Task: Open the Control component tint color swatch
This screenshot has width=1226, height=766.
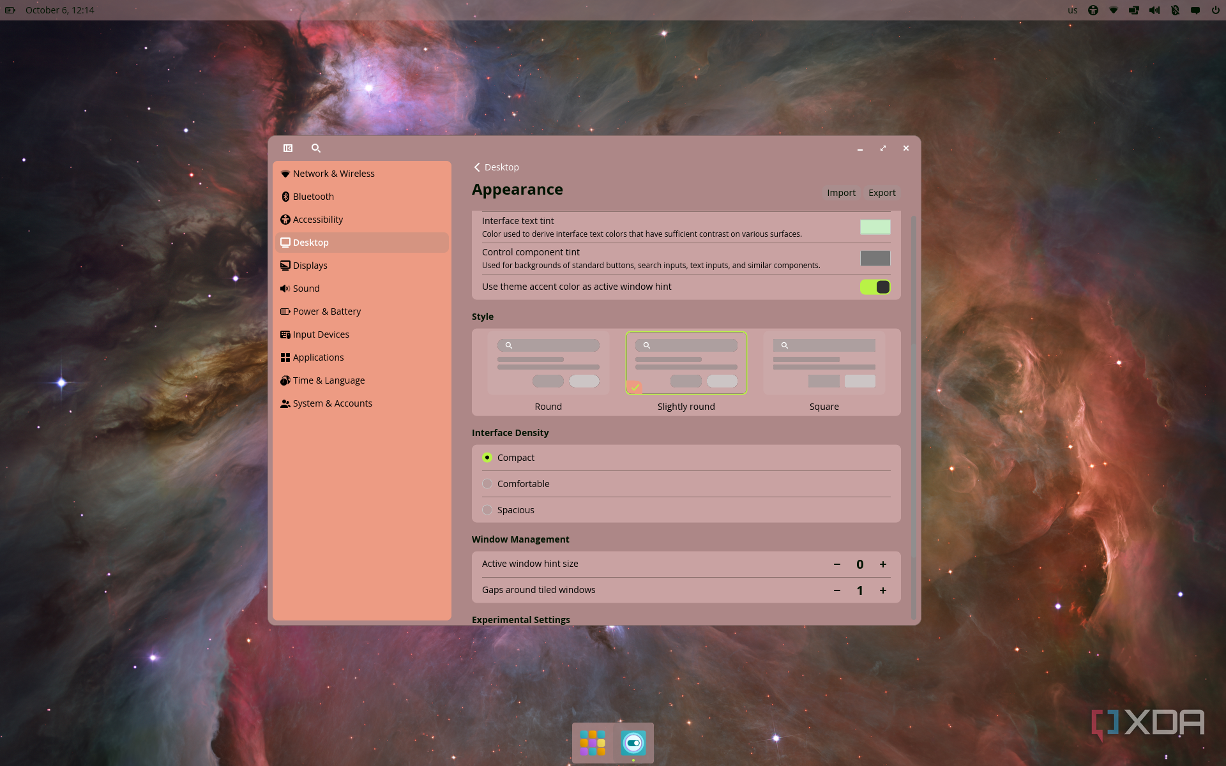Action: [x=875, y=258]
